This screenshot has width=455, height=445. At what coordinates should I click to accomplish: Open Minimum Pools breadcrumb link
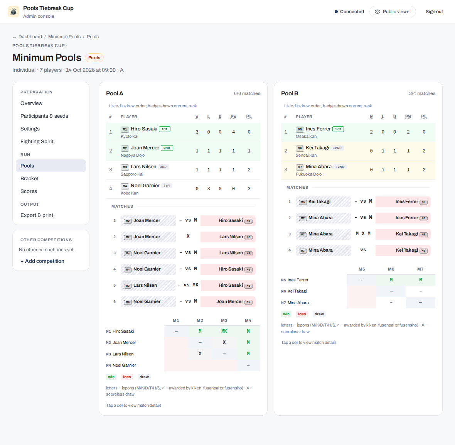click(64, 37)
